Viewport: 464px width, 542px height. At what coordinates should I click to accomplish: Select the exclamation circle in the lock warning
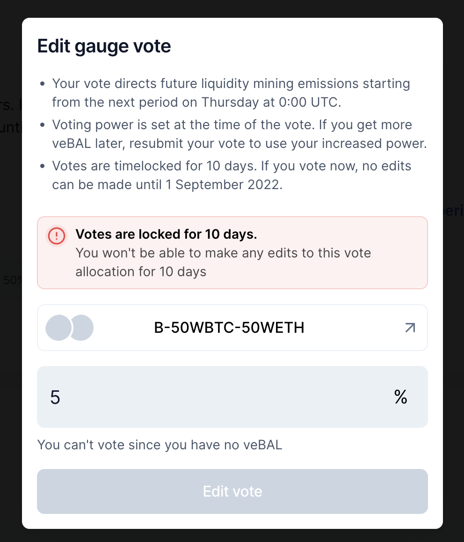(57, 236)
